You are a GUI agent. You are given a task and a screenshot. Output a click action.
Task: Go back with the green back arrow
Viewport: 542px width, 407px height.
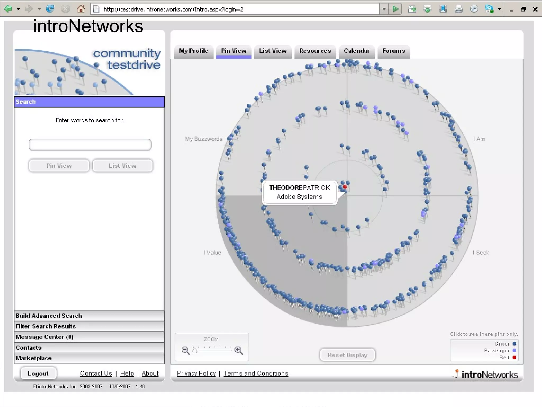point(8,9)
